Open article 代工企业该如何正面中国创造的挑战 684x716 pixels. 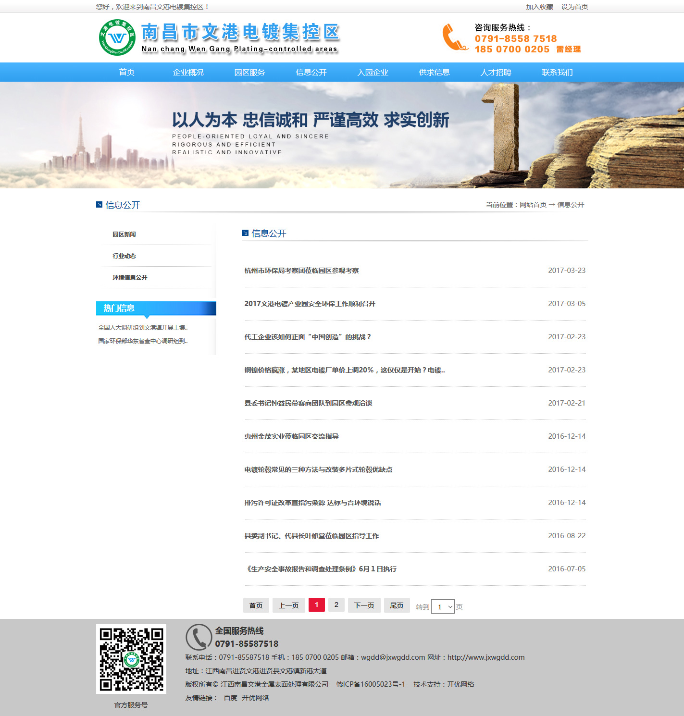[308, 337]
